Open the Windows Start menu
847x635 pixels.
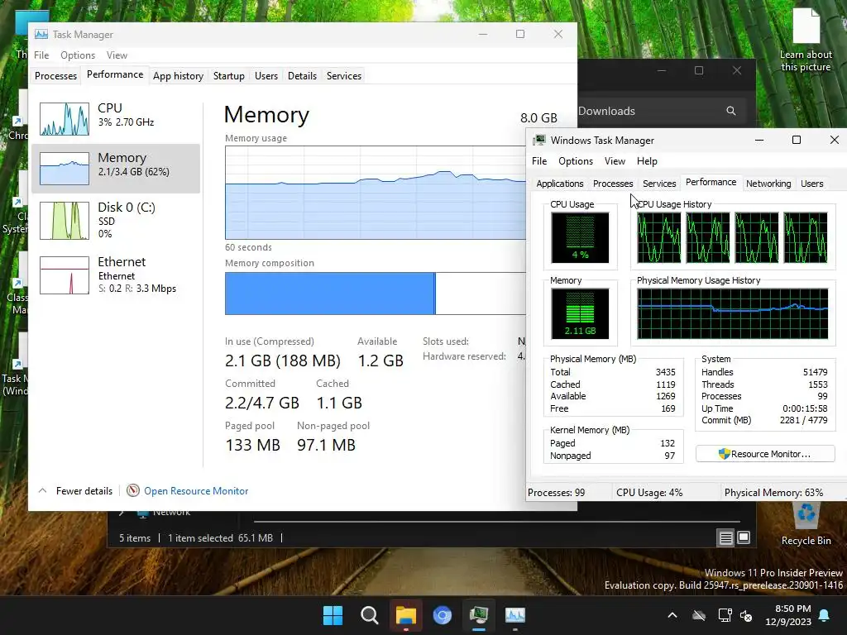[x=333, y=615]
